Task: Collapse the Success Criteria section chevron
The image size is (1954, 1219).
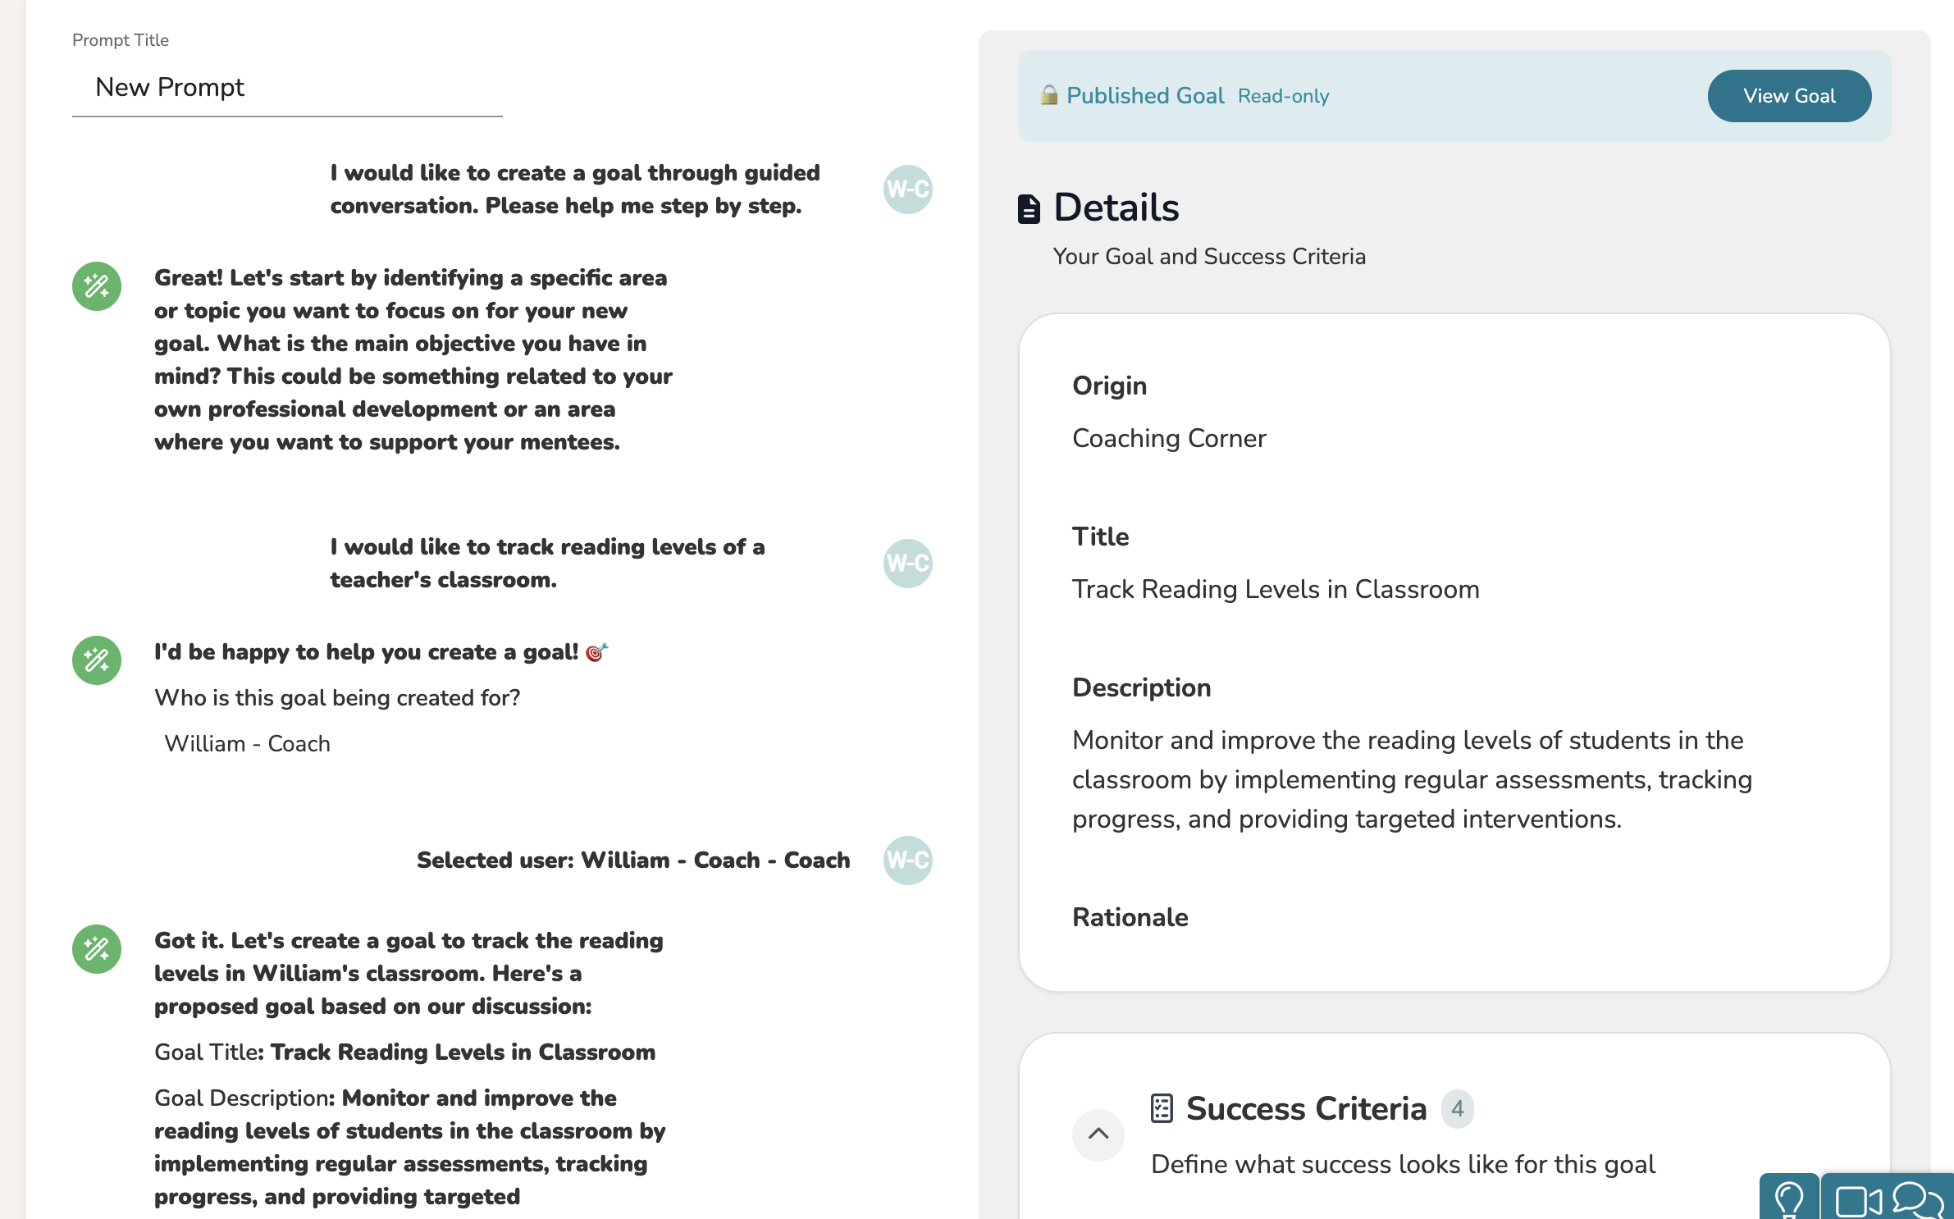Action: tap(1098, 1135)
